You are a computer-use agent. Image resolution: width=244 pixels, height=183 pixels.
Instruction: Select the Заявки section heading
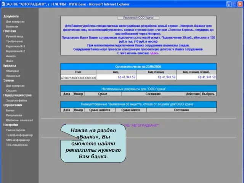pyautogui.click(x=8, y=80)
